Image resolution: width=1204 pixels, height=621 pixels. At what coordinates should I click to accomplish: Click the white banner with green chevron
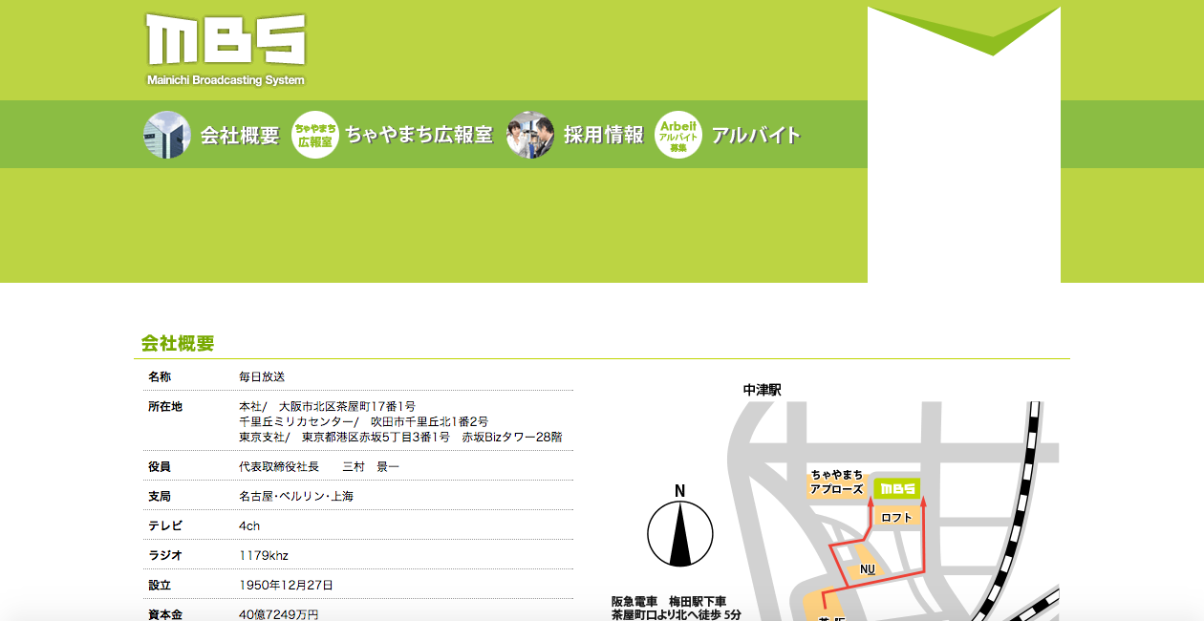[x=963, y=143]
